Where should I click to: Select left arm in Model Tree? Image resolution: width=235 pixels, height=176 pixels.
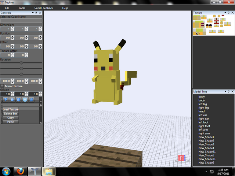(x=203, y=130)
